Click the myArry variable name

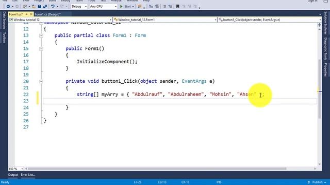[110, 95]
